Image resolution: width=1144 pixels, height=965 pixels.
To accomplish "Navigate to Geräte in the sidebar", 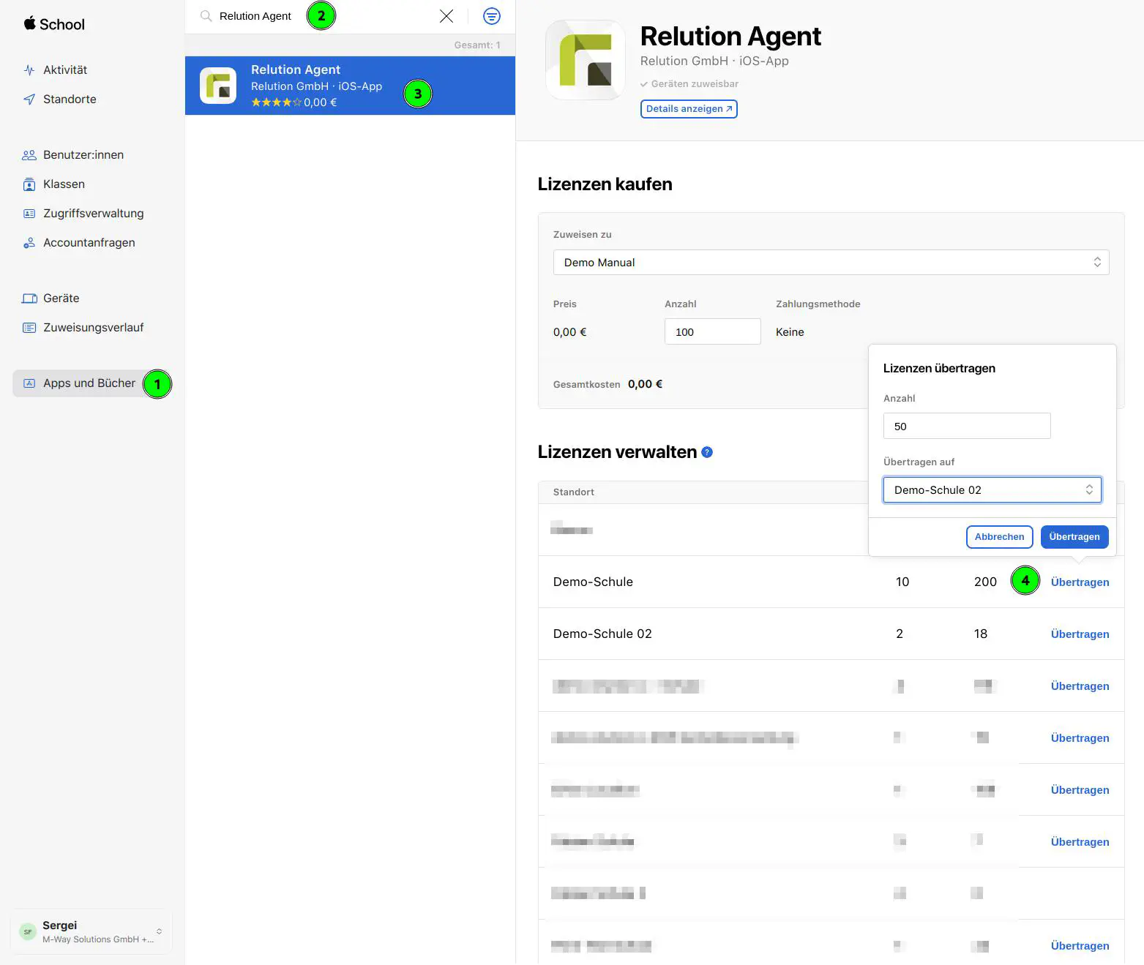I will 61,298.
